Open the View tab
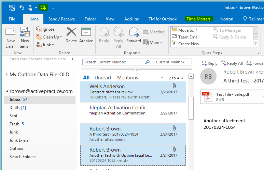 110,19
